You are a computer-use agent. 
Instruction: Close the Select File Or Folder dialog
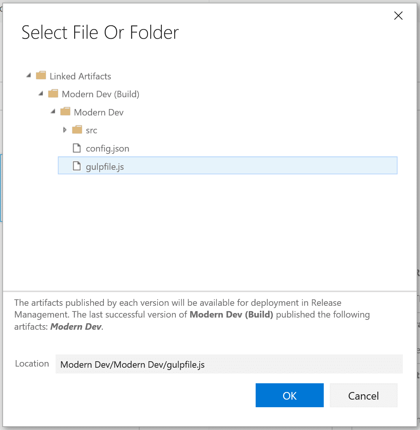[398, 16]
